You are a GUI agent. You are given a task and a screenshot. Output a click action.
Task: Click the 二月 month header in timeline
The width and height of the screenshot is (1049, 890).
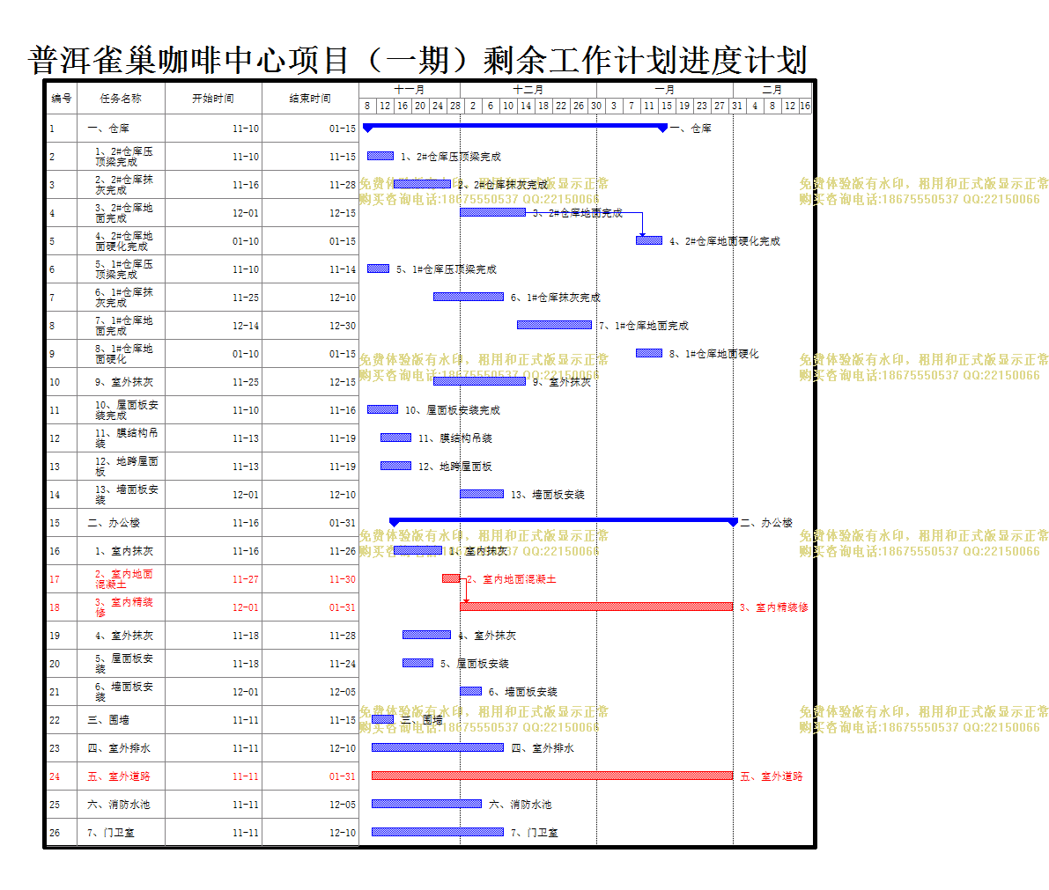tap(772, 90)
